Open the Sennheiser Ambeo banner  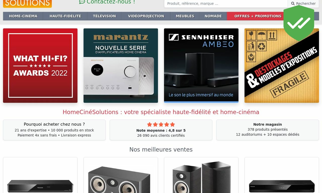[x=201, y=66]
